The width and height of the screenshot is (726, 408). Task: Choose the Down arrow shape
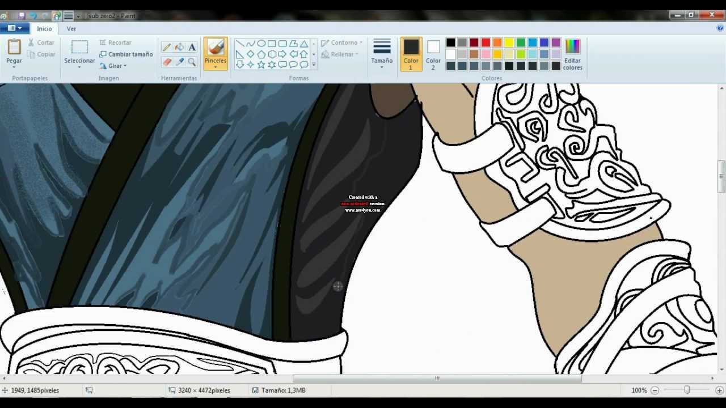coord(239,65)
